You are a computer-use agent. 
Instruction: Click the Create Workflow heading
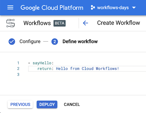pos(119,23)
